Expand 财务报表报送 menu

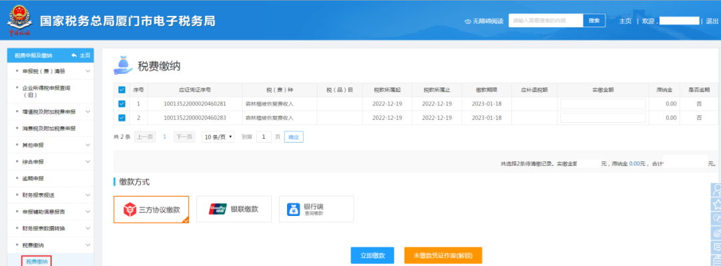coord(51,195)
